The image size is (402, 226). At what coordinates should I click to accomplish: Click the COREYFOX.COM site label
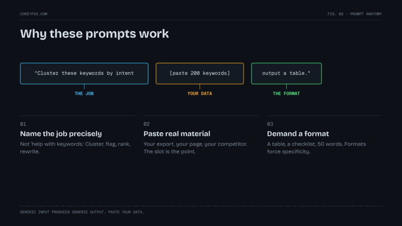coord(34,14)
